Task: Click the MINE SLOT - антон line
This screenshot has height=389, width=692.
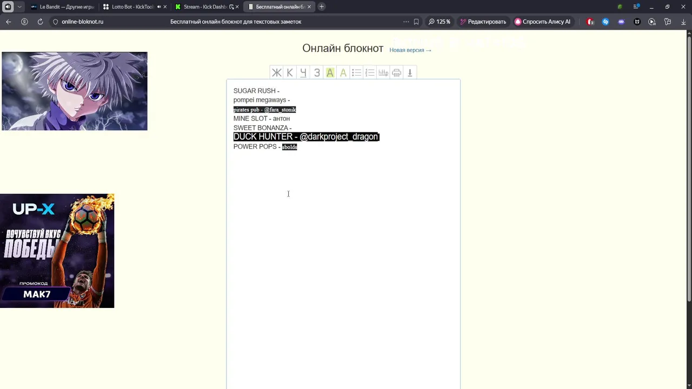Action: point(262,118)
